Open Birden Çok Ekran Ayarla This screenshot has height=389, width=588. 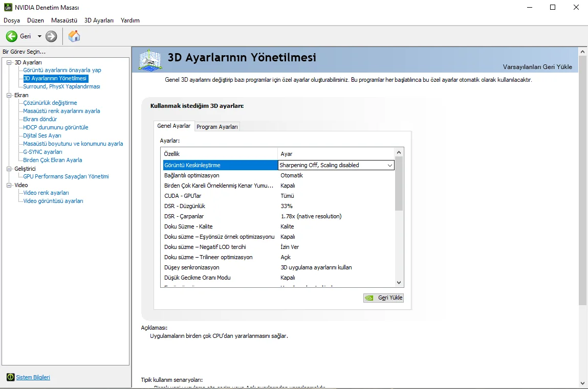(53, 160)
